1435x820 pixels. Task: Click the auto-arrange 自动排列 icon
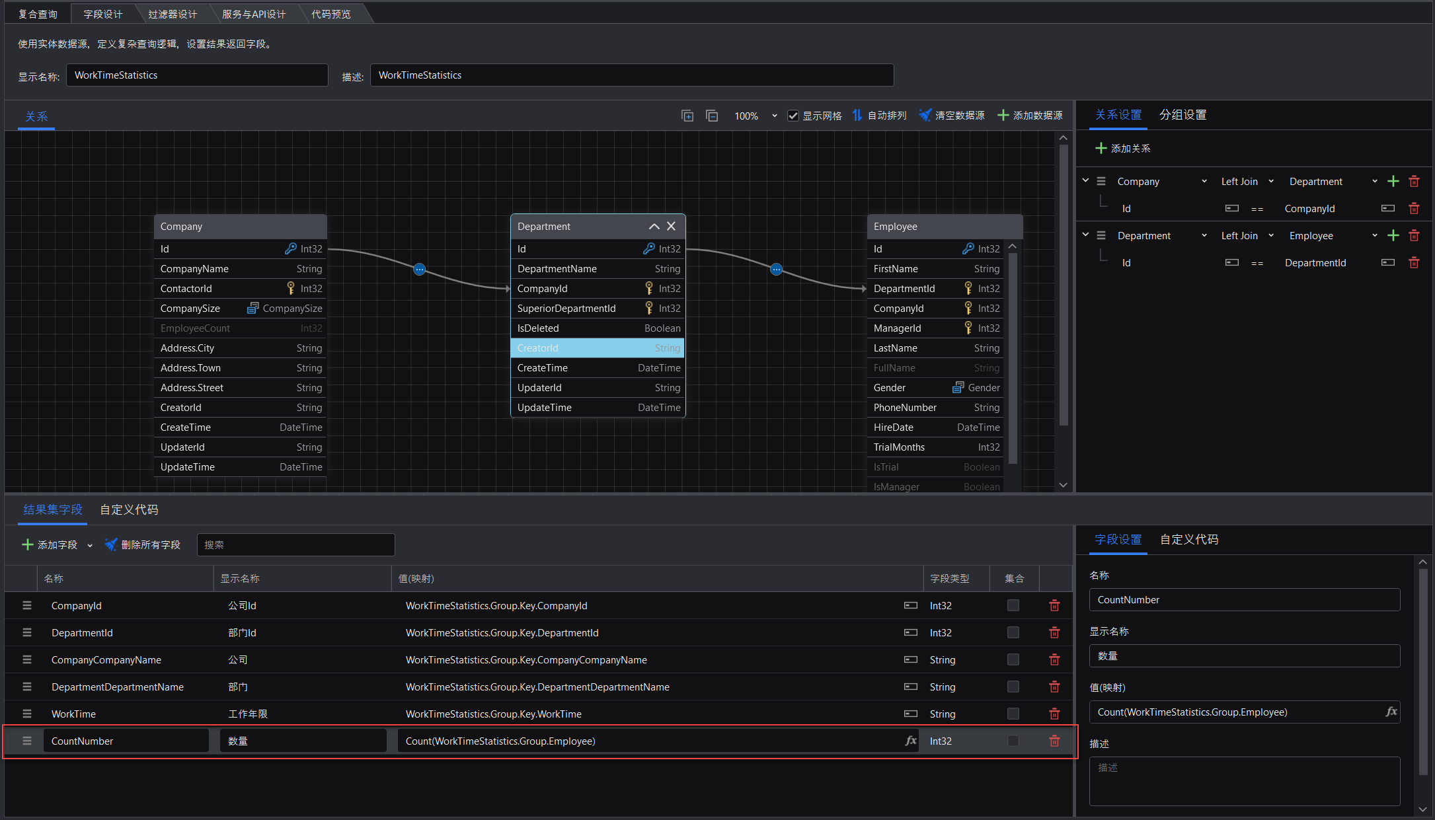coord(857,115)
